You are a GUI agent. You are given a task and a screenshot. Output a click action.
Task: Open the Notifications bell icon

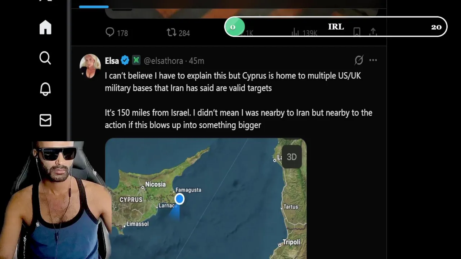(x=45, y=89)
